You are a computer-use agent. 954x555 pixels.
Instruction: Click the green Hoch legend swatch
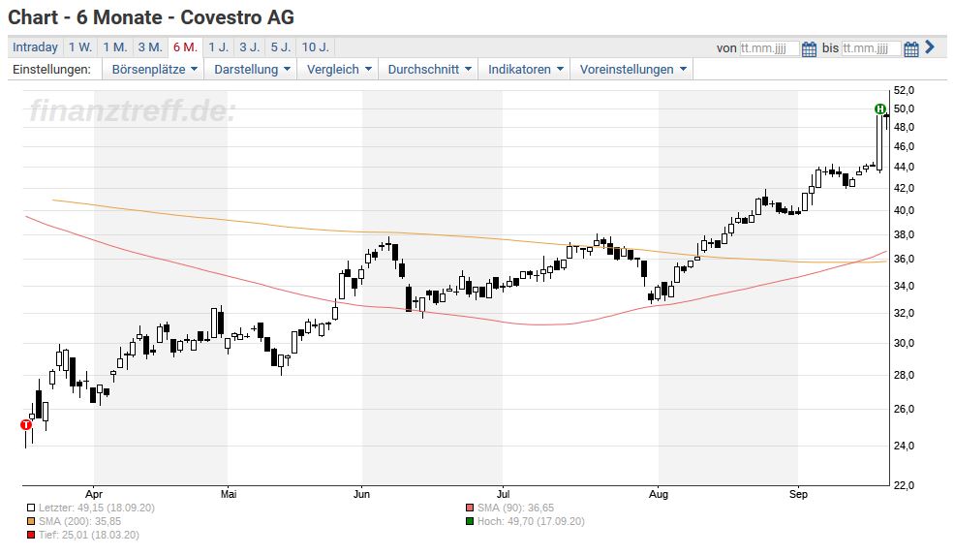(x=469, y=521)
